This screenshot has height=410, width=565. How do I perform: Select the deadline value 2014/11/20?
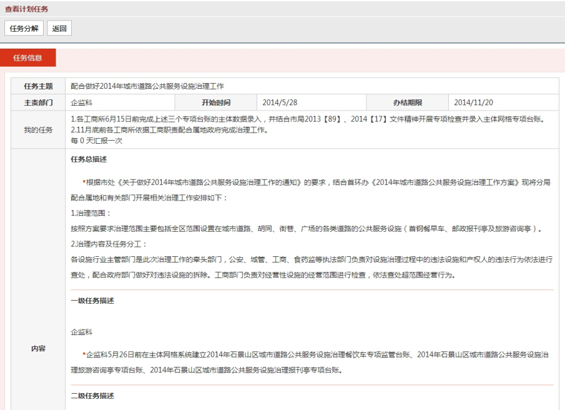point(474,102)
